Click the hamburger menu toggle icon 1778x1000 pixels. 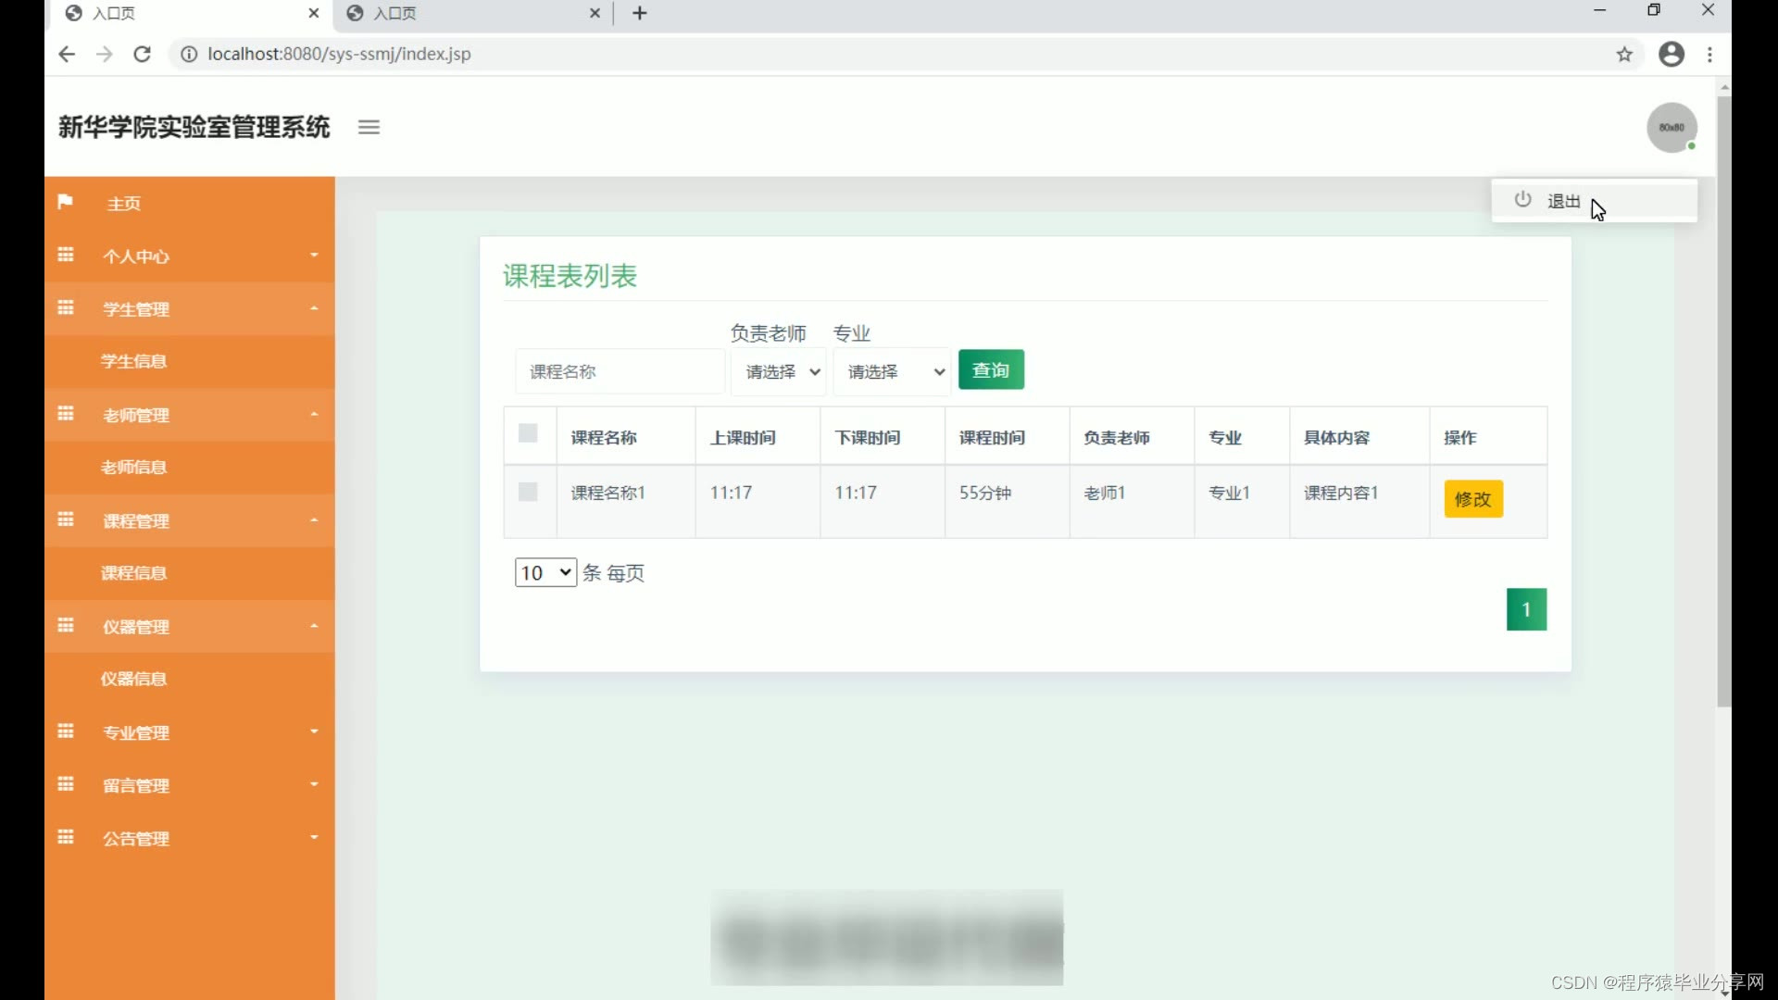369,128
